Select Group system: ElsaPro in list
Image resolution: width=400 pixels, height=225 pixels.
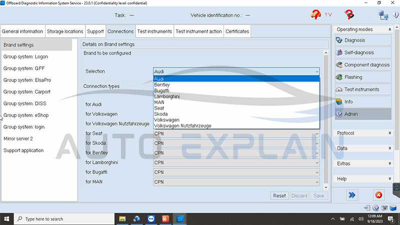coord(37,80)
